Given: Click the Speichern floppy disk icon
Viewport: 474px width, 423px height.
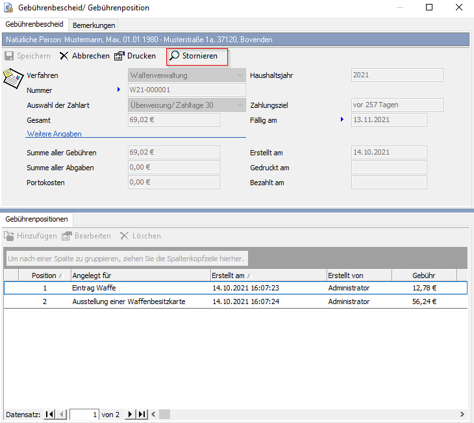Looking at the screenshot, I should (x=10, y=56).
